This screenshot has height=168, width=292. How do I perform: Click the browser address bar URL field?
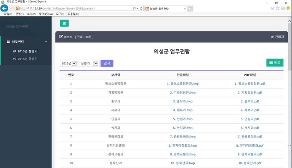(75, 8)
